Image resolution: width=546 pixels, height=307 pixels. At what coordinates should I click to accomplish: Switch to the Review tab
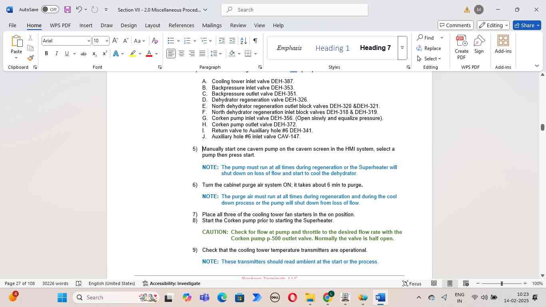click(x=238, y=25)
